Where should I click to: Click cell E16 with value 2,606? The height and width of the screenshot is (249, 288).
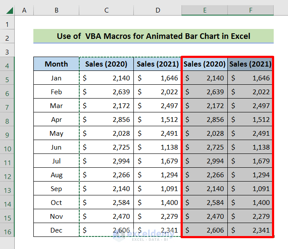click(x=204, y=230)
